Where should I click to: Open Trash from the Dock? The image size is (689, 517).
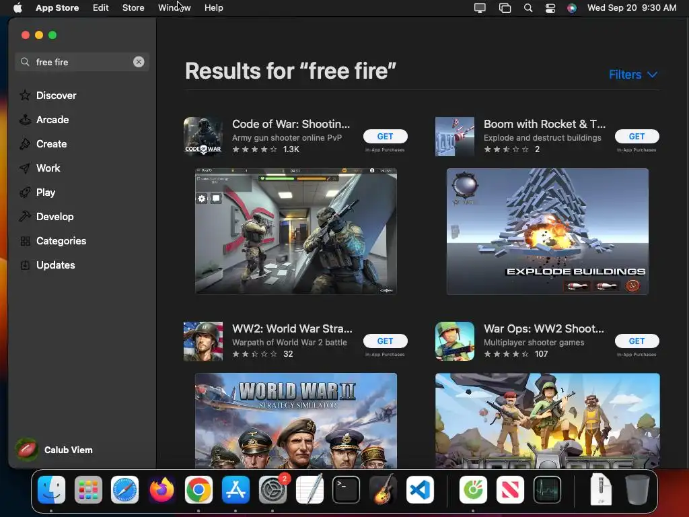[x=637, y=489]
